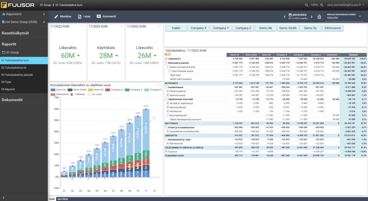Advance to next date with right arrow

(311, 17)
